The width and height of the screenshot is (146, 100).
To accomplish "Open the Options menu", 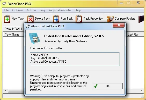I will [18, 10].
